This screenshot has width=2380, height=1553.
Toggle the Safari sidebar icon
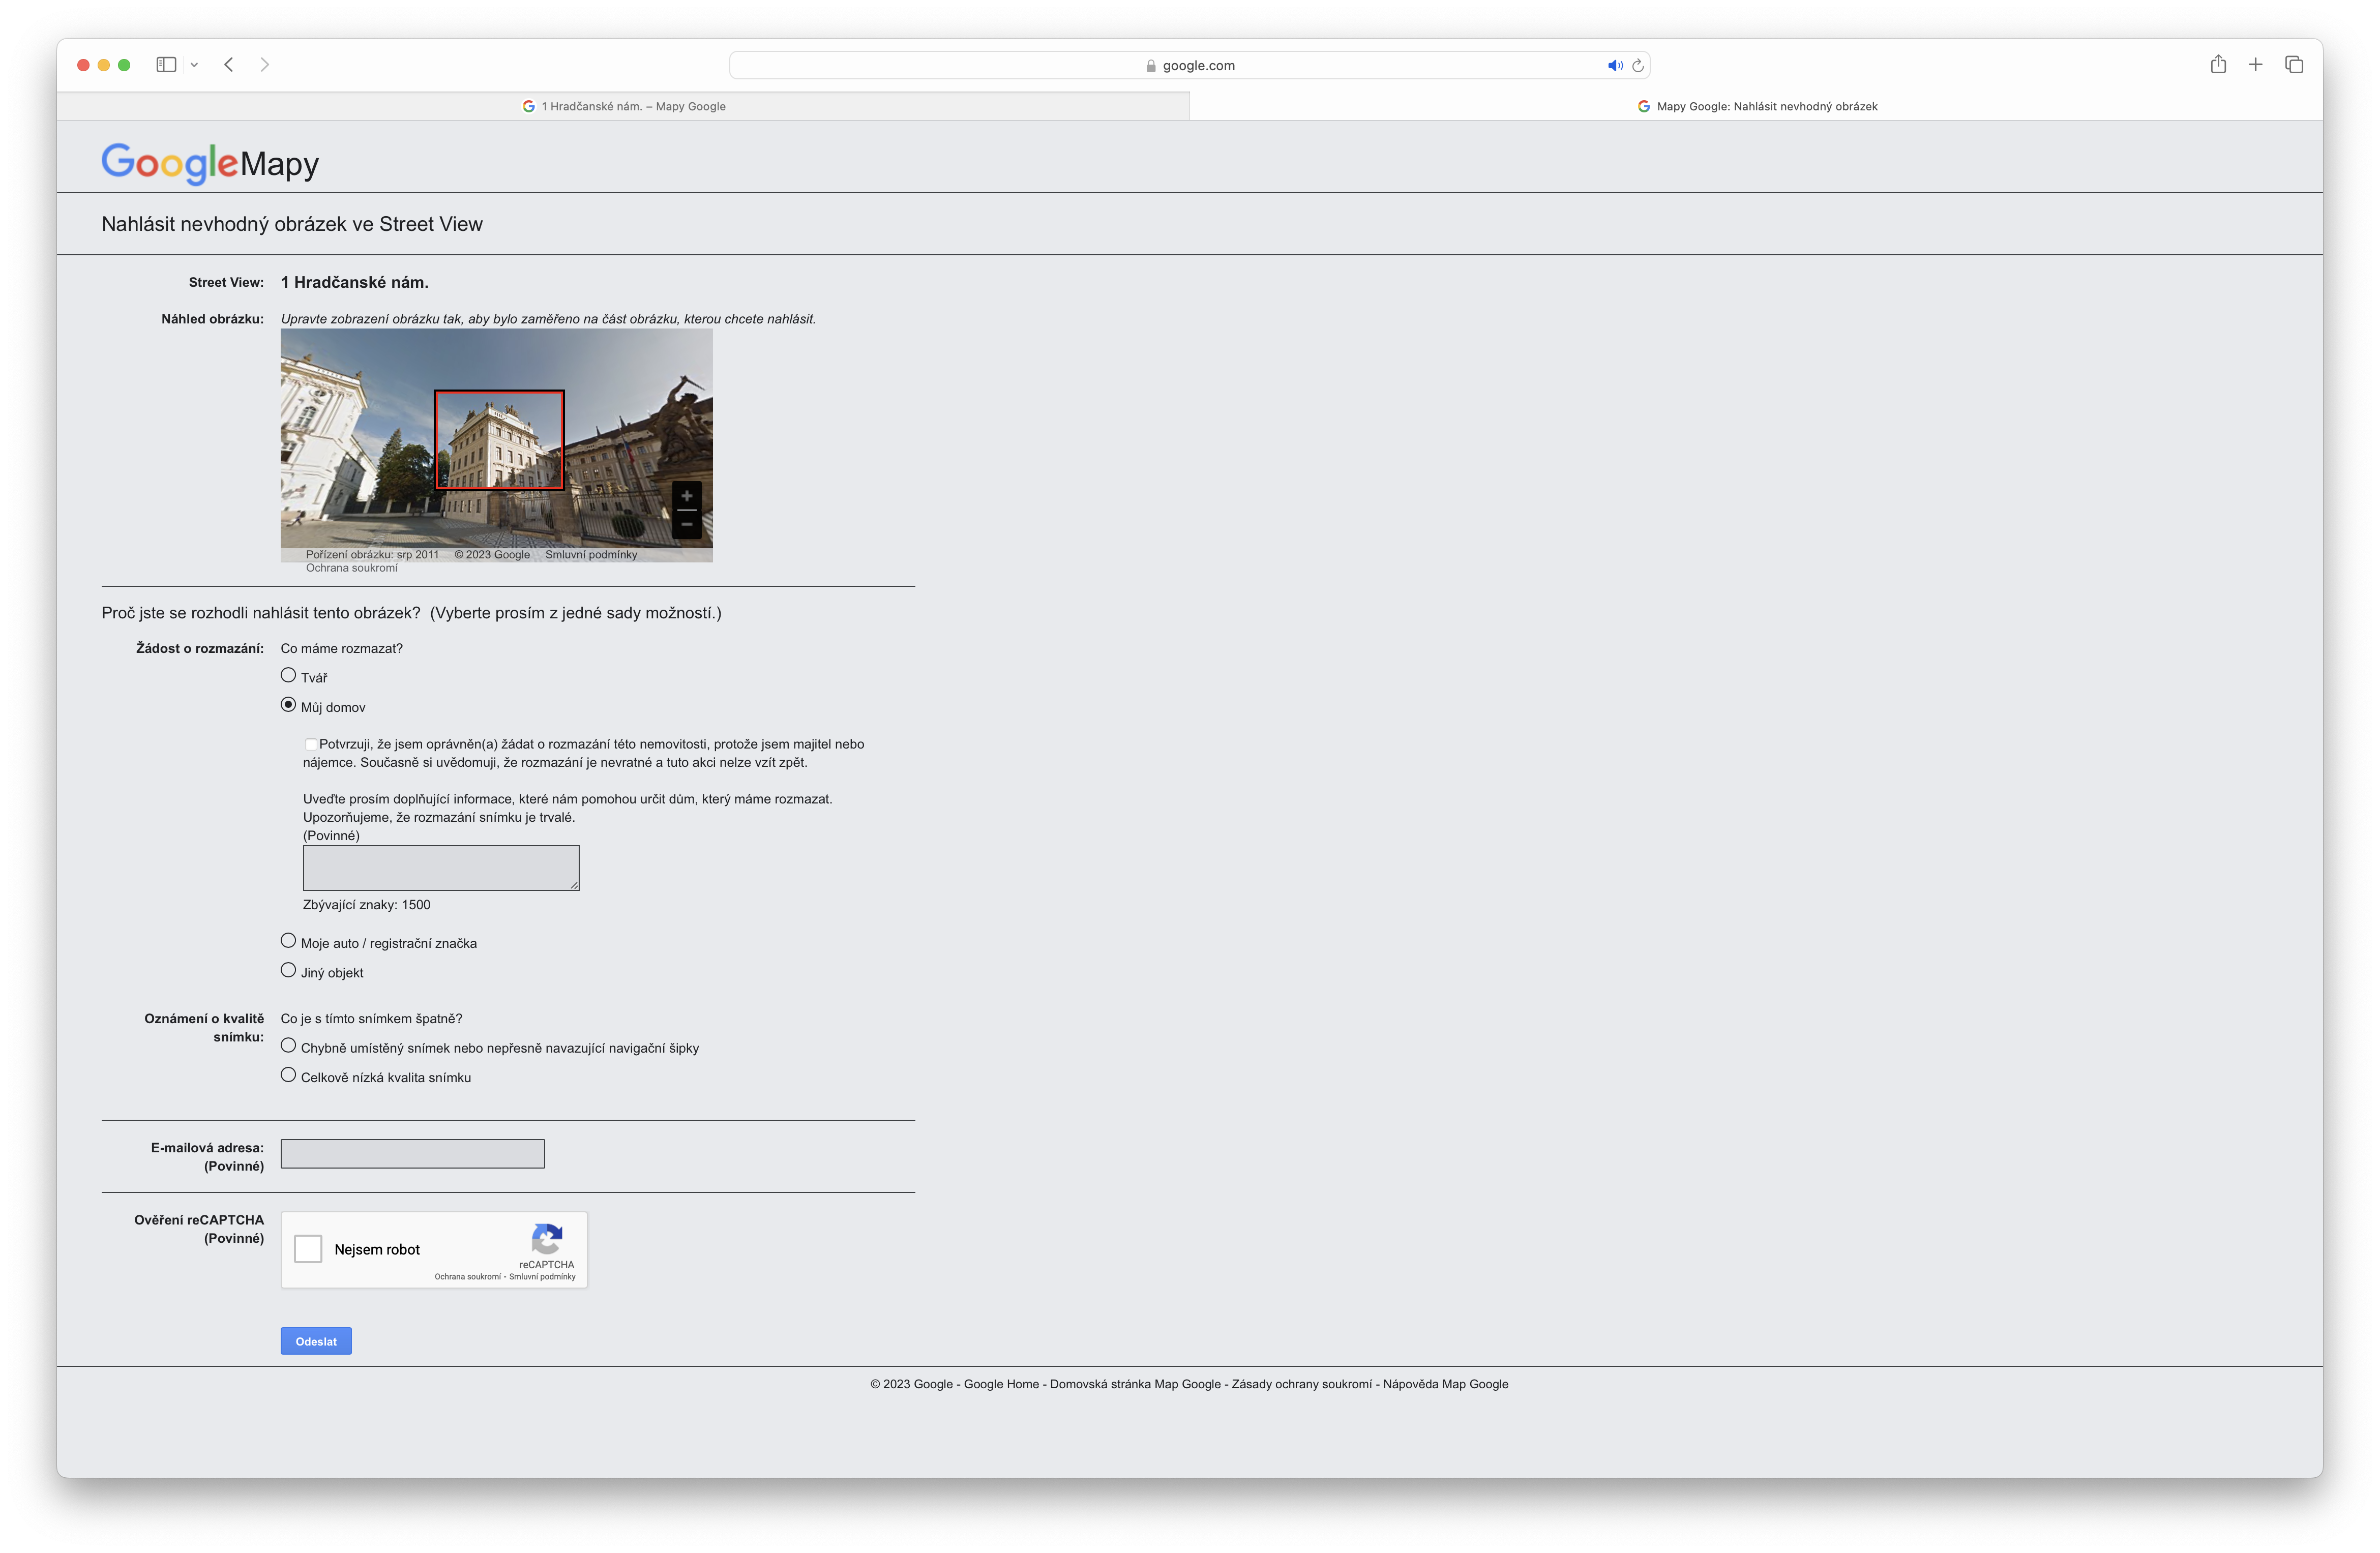pyautogui.click(x=167, y=64)
